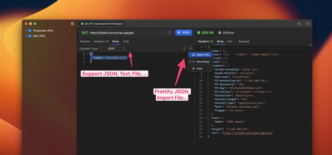The image size is (332, 155).
Task: Select the response Body tab
Action: (220, 42)
